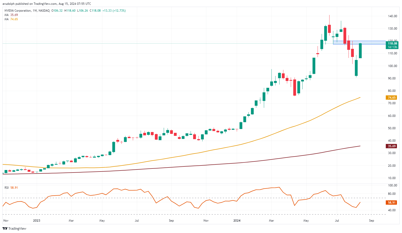Click the 10.00 price axis label
This screenshot has height=233, width=402.
pos(392,178)
